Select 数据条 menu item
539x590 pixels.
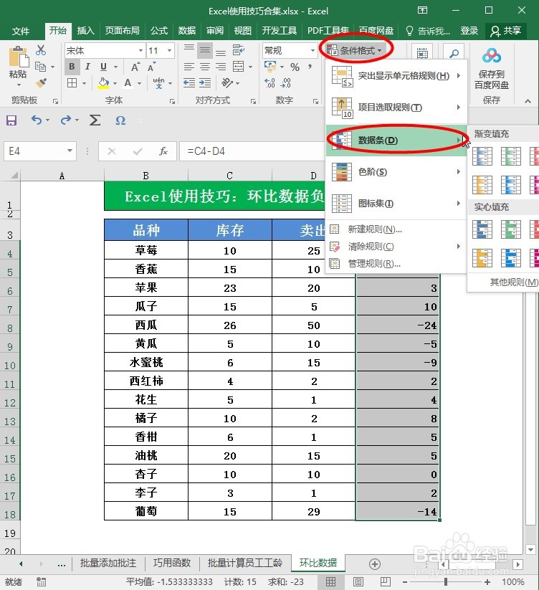(396, 141)
